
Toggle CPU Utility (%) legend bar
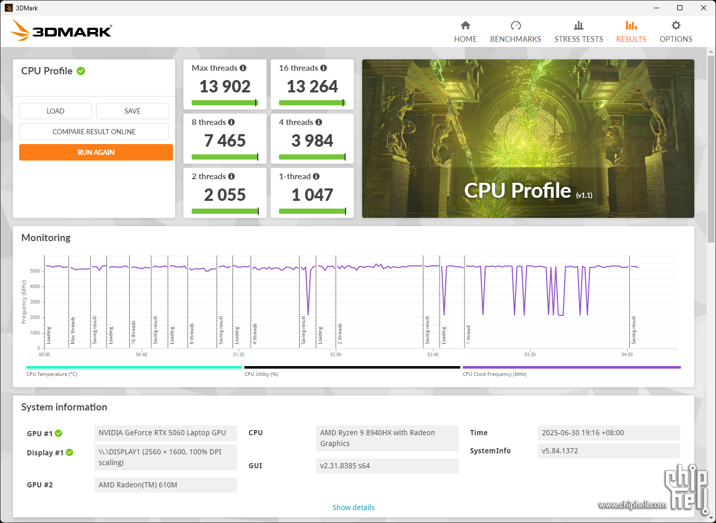[x=352, y=368]
